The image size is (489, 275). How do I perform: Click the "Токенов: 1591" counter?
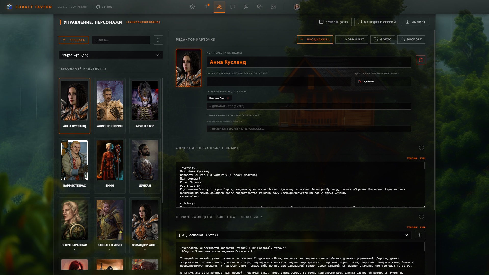tap(416, 158)
